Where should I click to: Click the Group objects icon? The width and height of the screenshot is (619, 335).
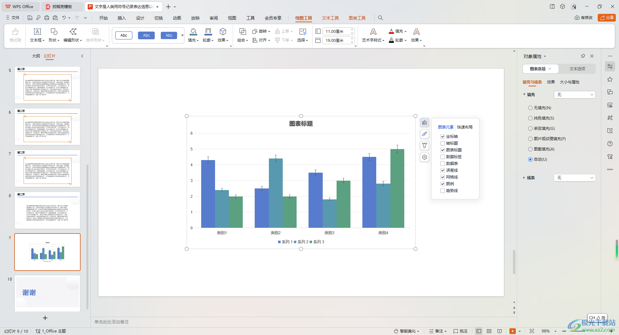pos(242,32)
